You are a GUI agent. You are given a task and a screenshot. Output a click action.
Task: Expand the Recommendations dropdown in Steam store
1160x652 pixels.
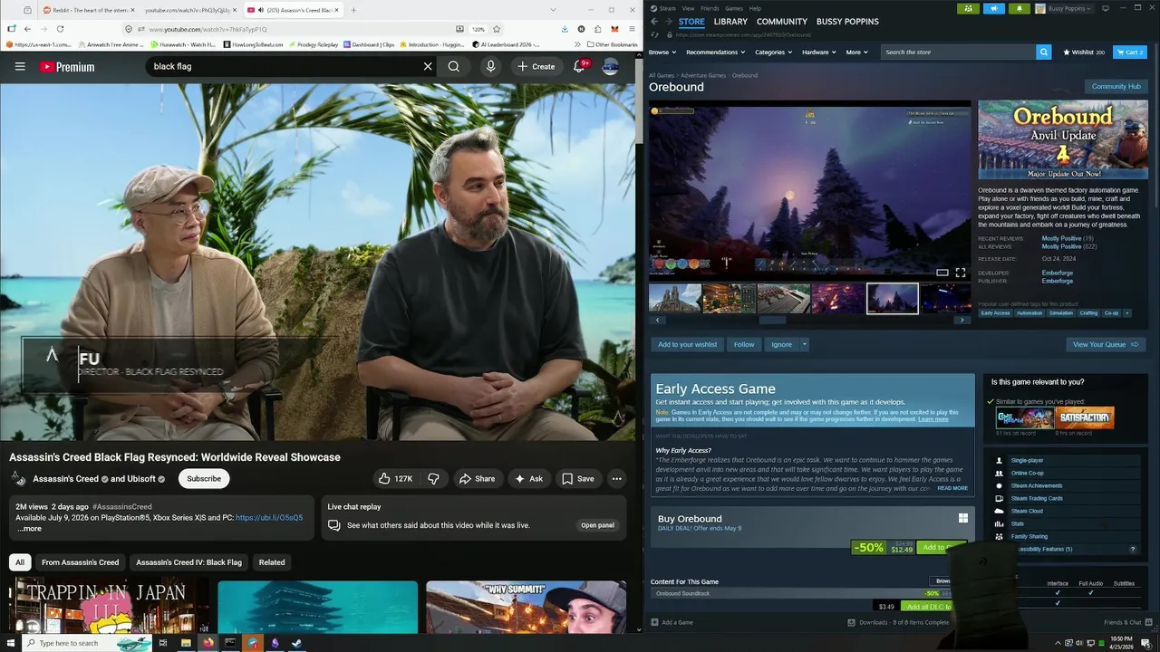pyautogui.click(x=715, y=53)
